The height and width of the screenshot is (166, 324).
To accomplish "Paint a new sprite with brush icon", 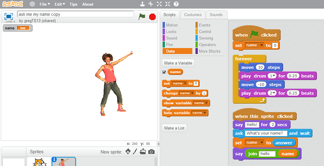I will pyautogui.click(x=135, y=152).
